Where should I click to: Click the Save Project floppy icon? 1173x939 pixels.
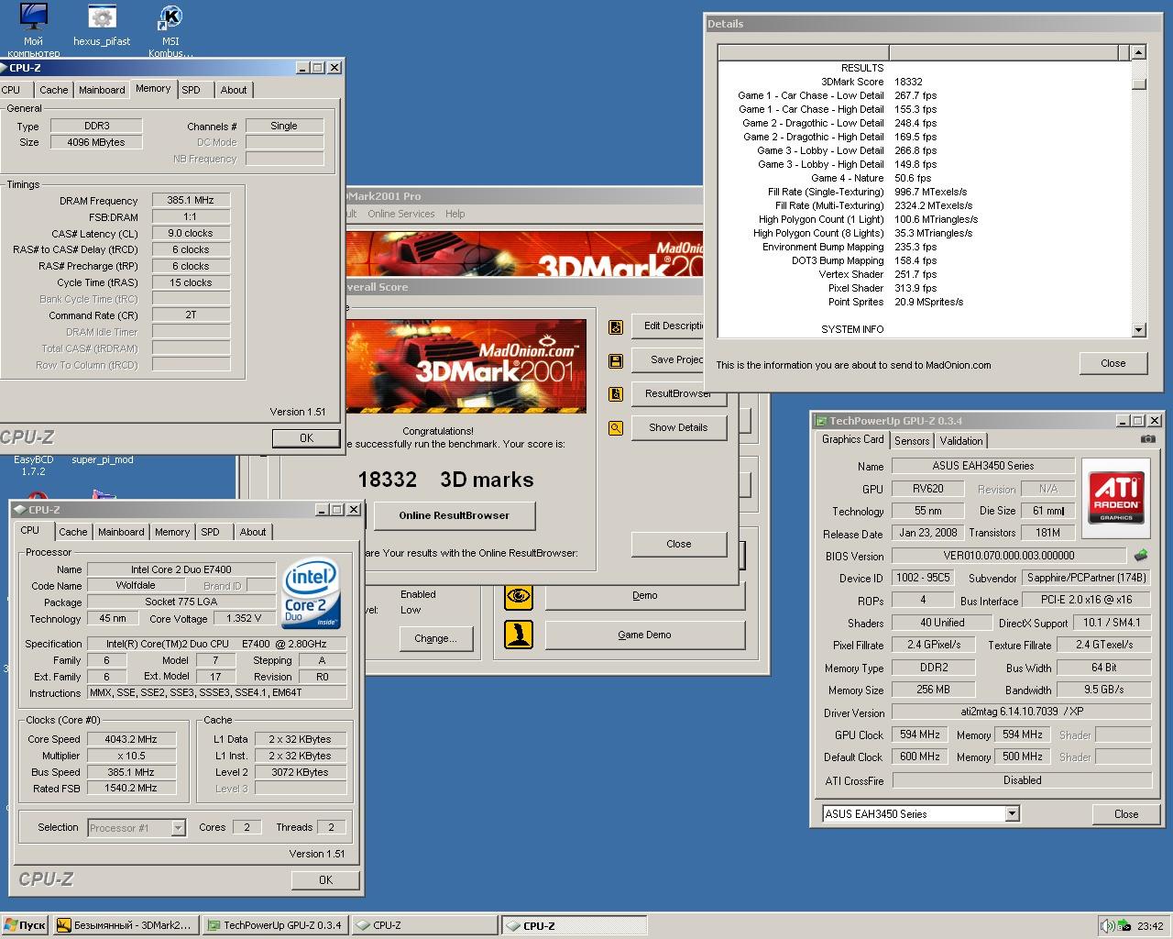coord(616,360)
